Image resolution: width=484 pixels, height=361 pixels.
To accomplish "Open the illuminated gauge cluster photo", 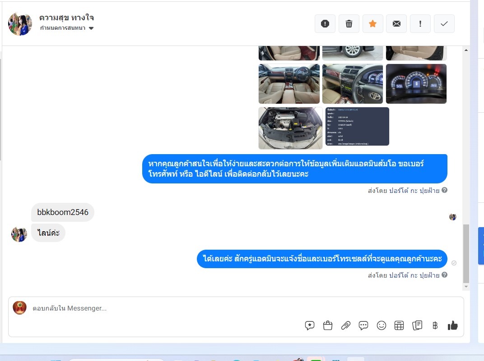I will pyautogui.click(x=416, y=84).
